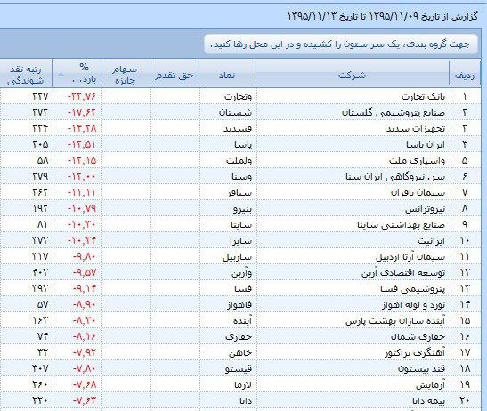Select company واسپاری ملت
487x411 pixels.
[x=417, y=161]
